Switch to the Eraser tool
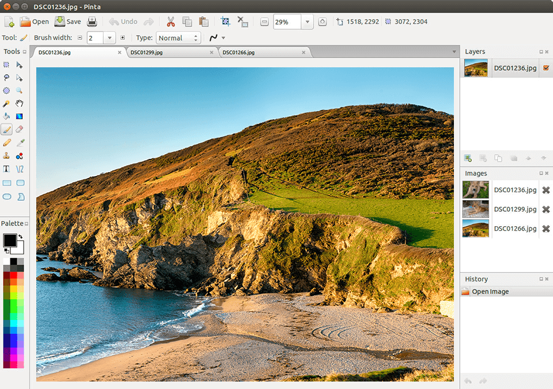Screen dimensions: 553x389 pyautogui.click(x=20, y=129)
